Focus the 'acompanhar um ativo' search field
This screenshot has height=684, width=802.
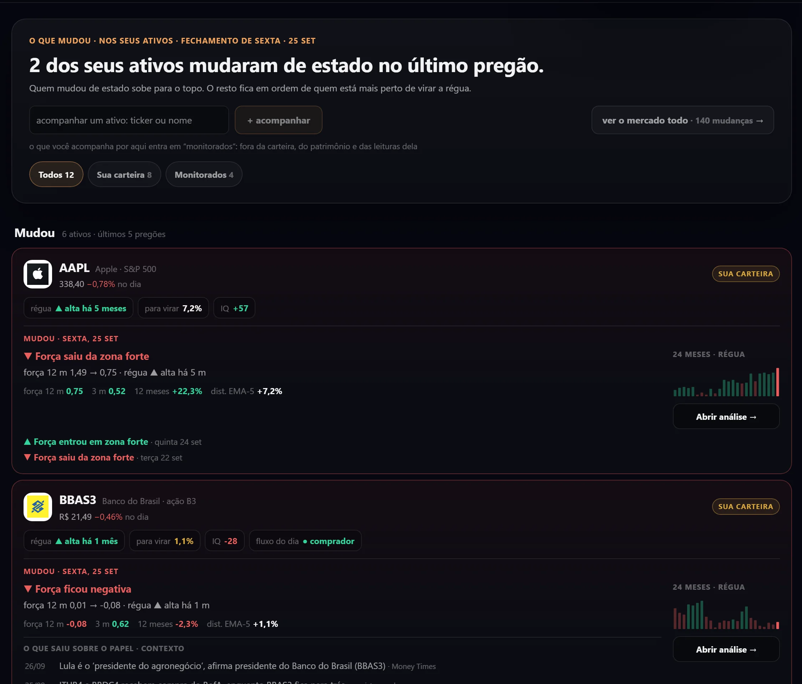(129, 120)
